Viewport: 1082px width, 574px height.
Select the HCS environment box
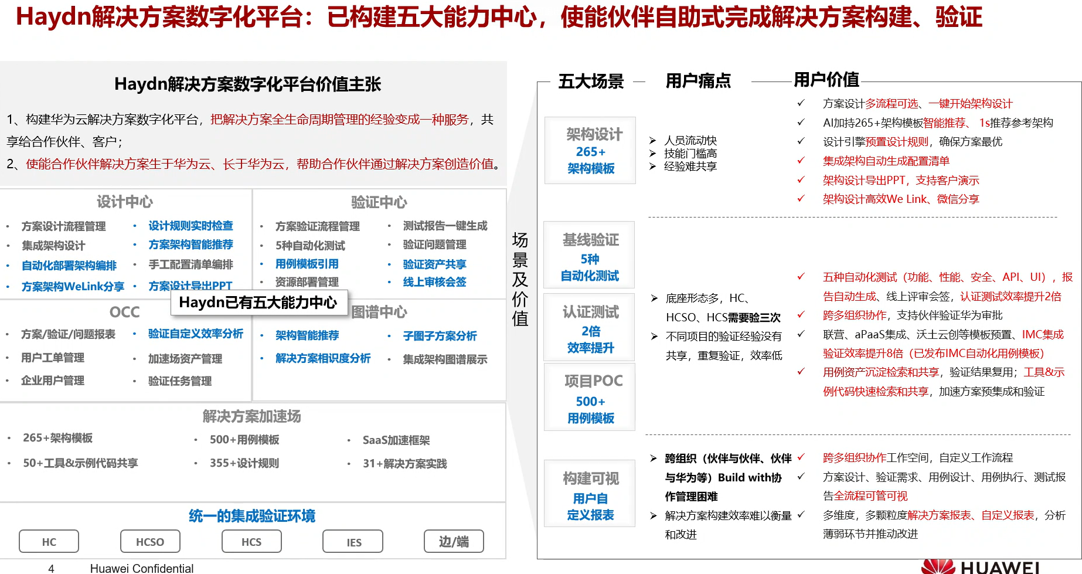pos(251,541)
